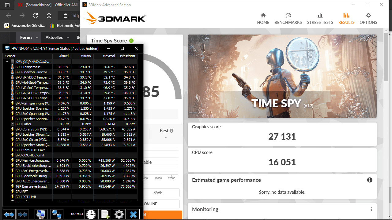Select GPU ASIC Energieverbrauch row

(70, 181)
